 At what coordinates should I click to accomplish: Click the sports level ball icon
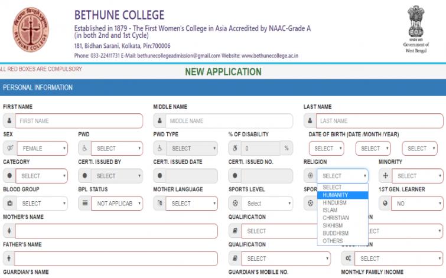pos(235,204)
